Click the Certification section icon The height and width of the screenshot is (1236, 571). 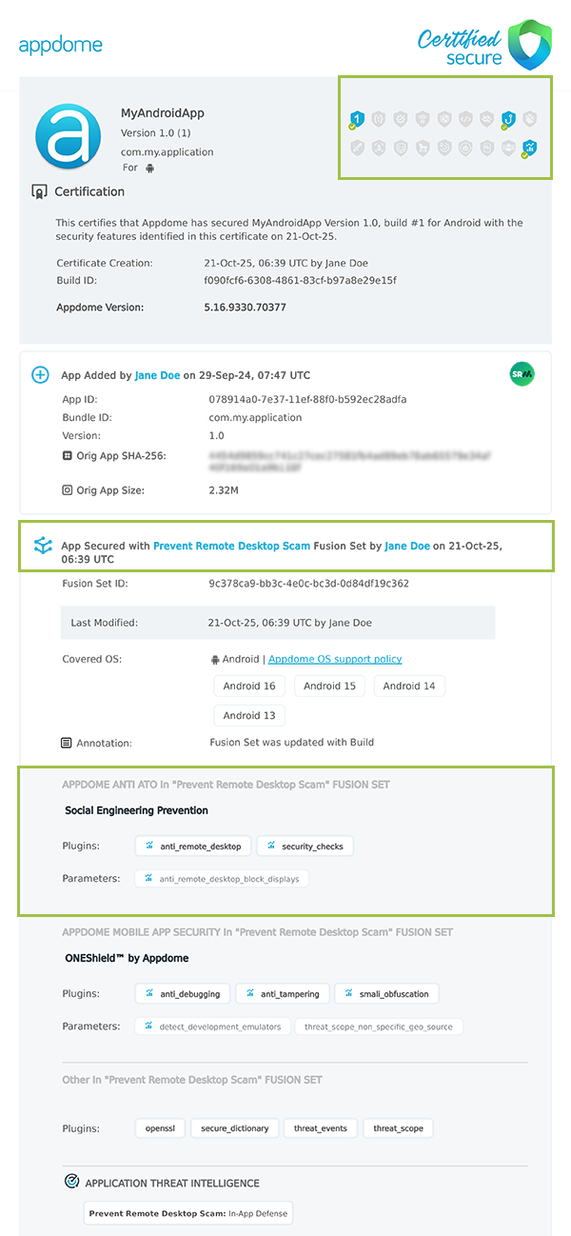(40, 191)
